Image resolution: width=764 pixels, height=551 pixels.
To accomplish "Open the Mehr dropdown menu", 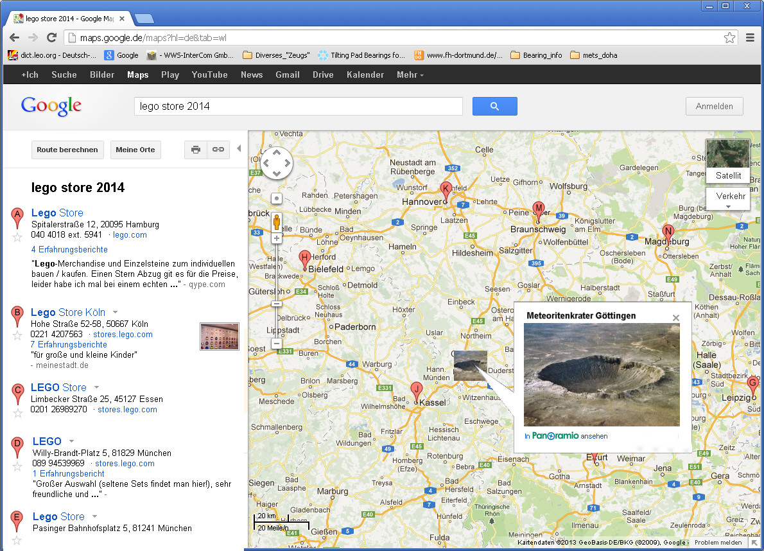I will (410, 74).
